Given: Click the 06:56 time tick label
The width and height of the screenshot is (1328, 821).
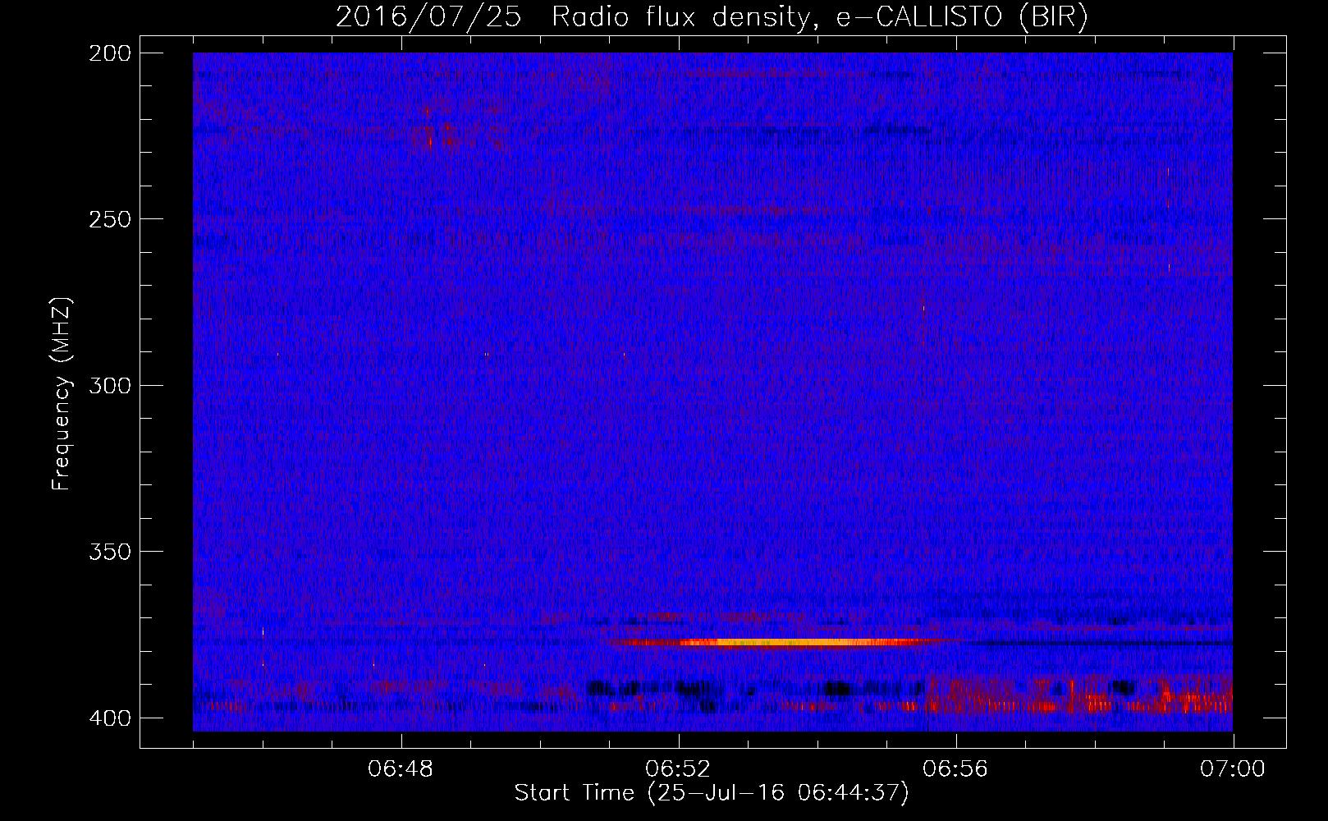Looking at the screenshot, I should (x=955, y=769).
